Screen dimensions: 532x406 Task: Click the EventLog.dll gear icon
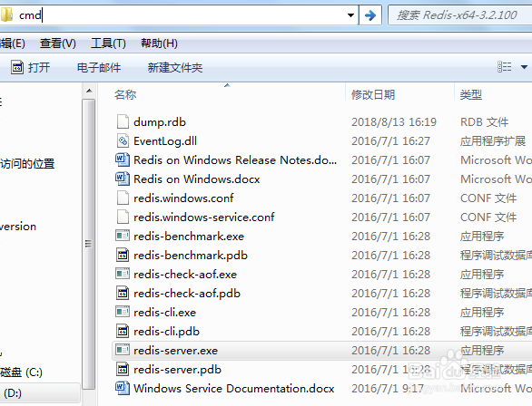pyautogui.click(x=123, y=140)
